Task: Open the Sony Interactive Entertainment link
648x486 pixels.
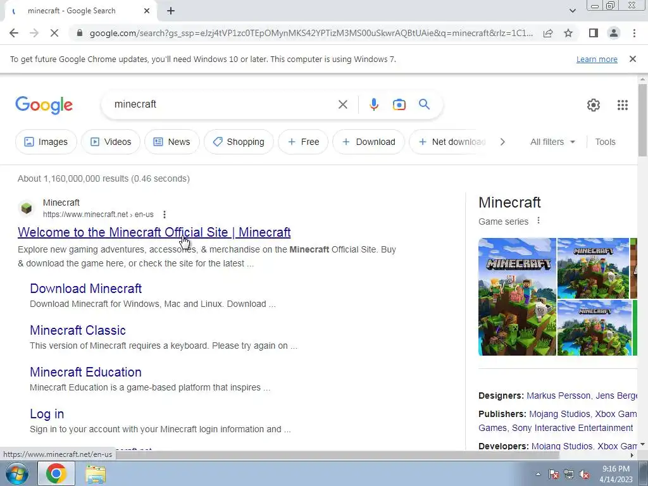Action: pyautogui.click(x=572, y=428)
